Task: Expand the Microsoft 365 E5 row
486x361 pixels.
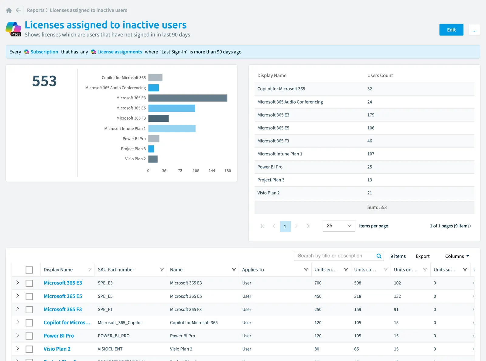Action: click(x=18, y=296)
